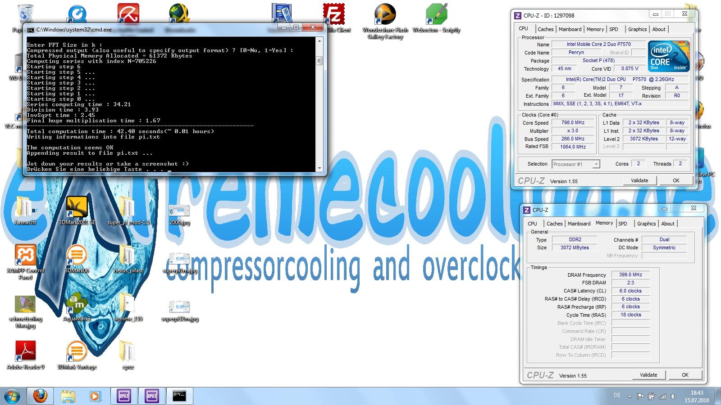Open Action Center flag tray icon
Image resolution: width=721 pixels, height=405 pixels.
click(x=640, y=396)
